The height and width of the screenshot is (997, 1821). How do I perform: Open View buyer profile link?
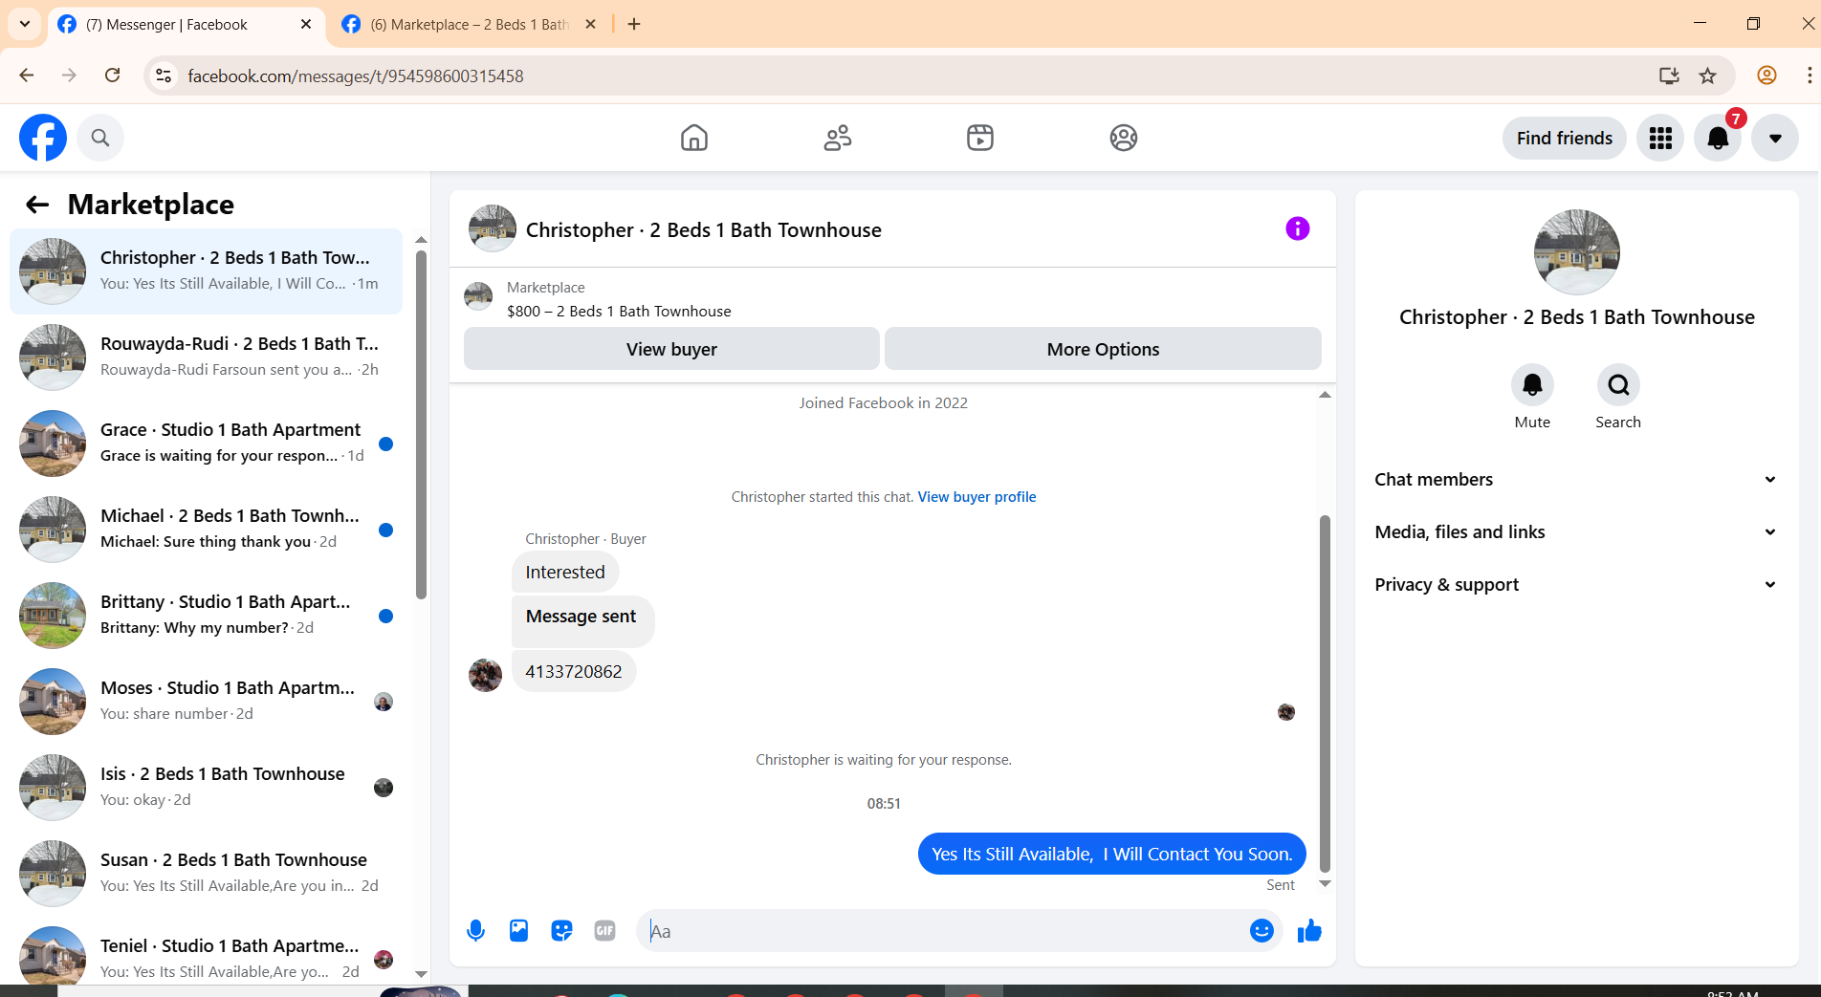pyautogui.click(x=976, y=496)
